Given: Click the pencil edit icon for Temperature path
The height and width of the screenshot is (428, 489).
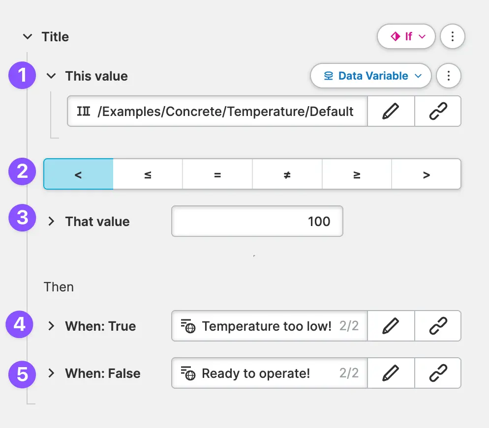Looking at the screenshot, I should (x=391, y=112).
